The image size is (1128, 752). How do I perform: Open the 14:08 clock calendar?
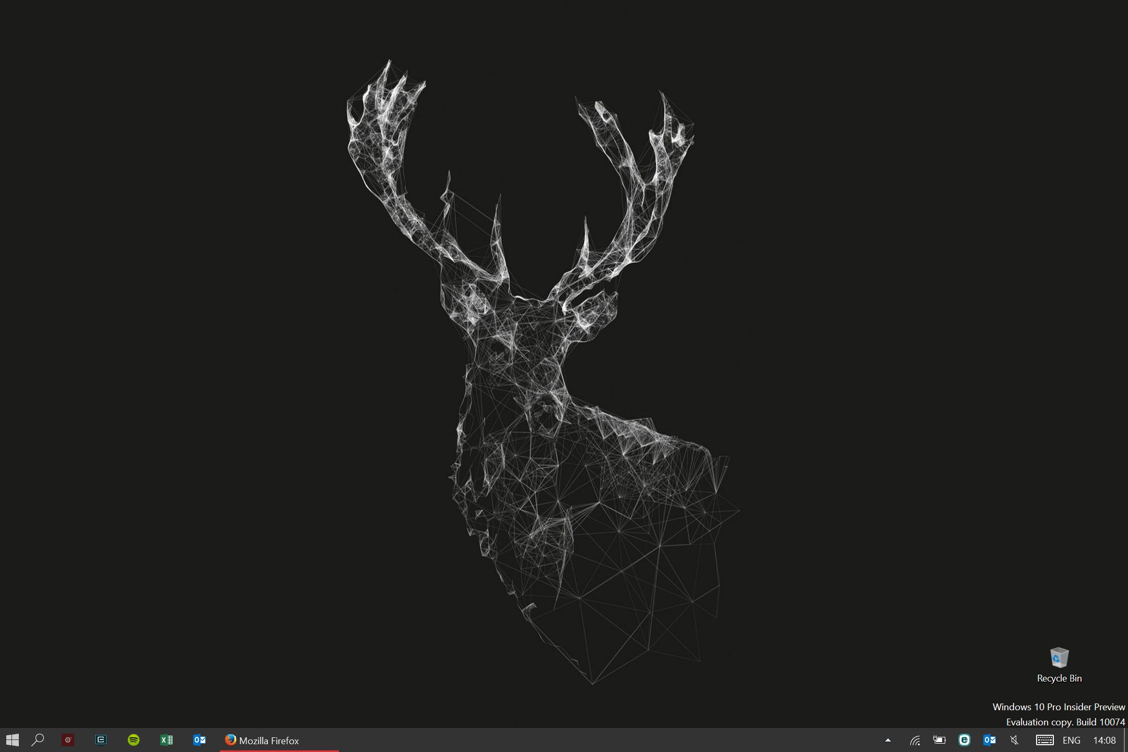(1104, 740)
